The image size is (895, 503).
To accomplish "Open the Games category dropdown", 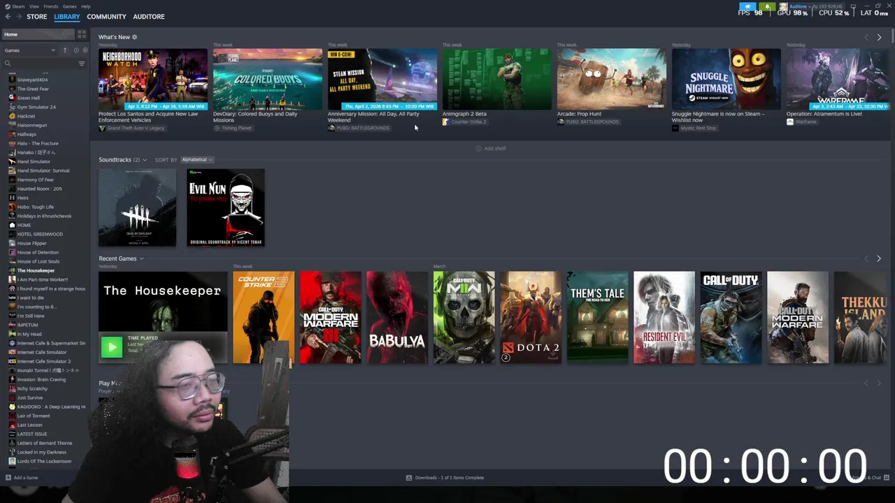I will (x=29, y=50).
